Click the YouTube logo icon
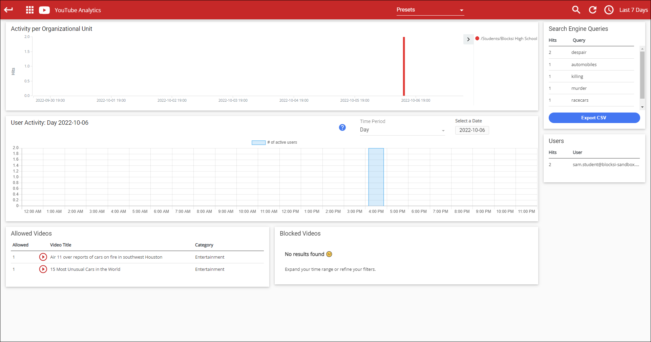This screenshot has height=342, width=651. [44, 10]
